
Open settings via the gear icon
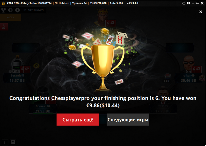click(10, 10)
